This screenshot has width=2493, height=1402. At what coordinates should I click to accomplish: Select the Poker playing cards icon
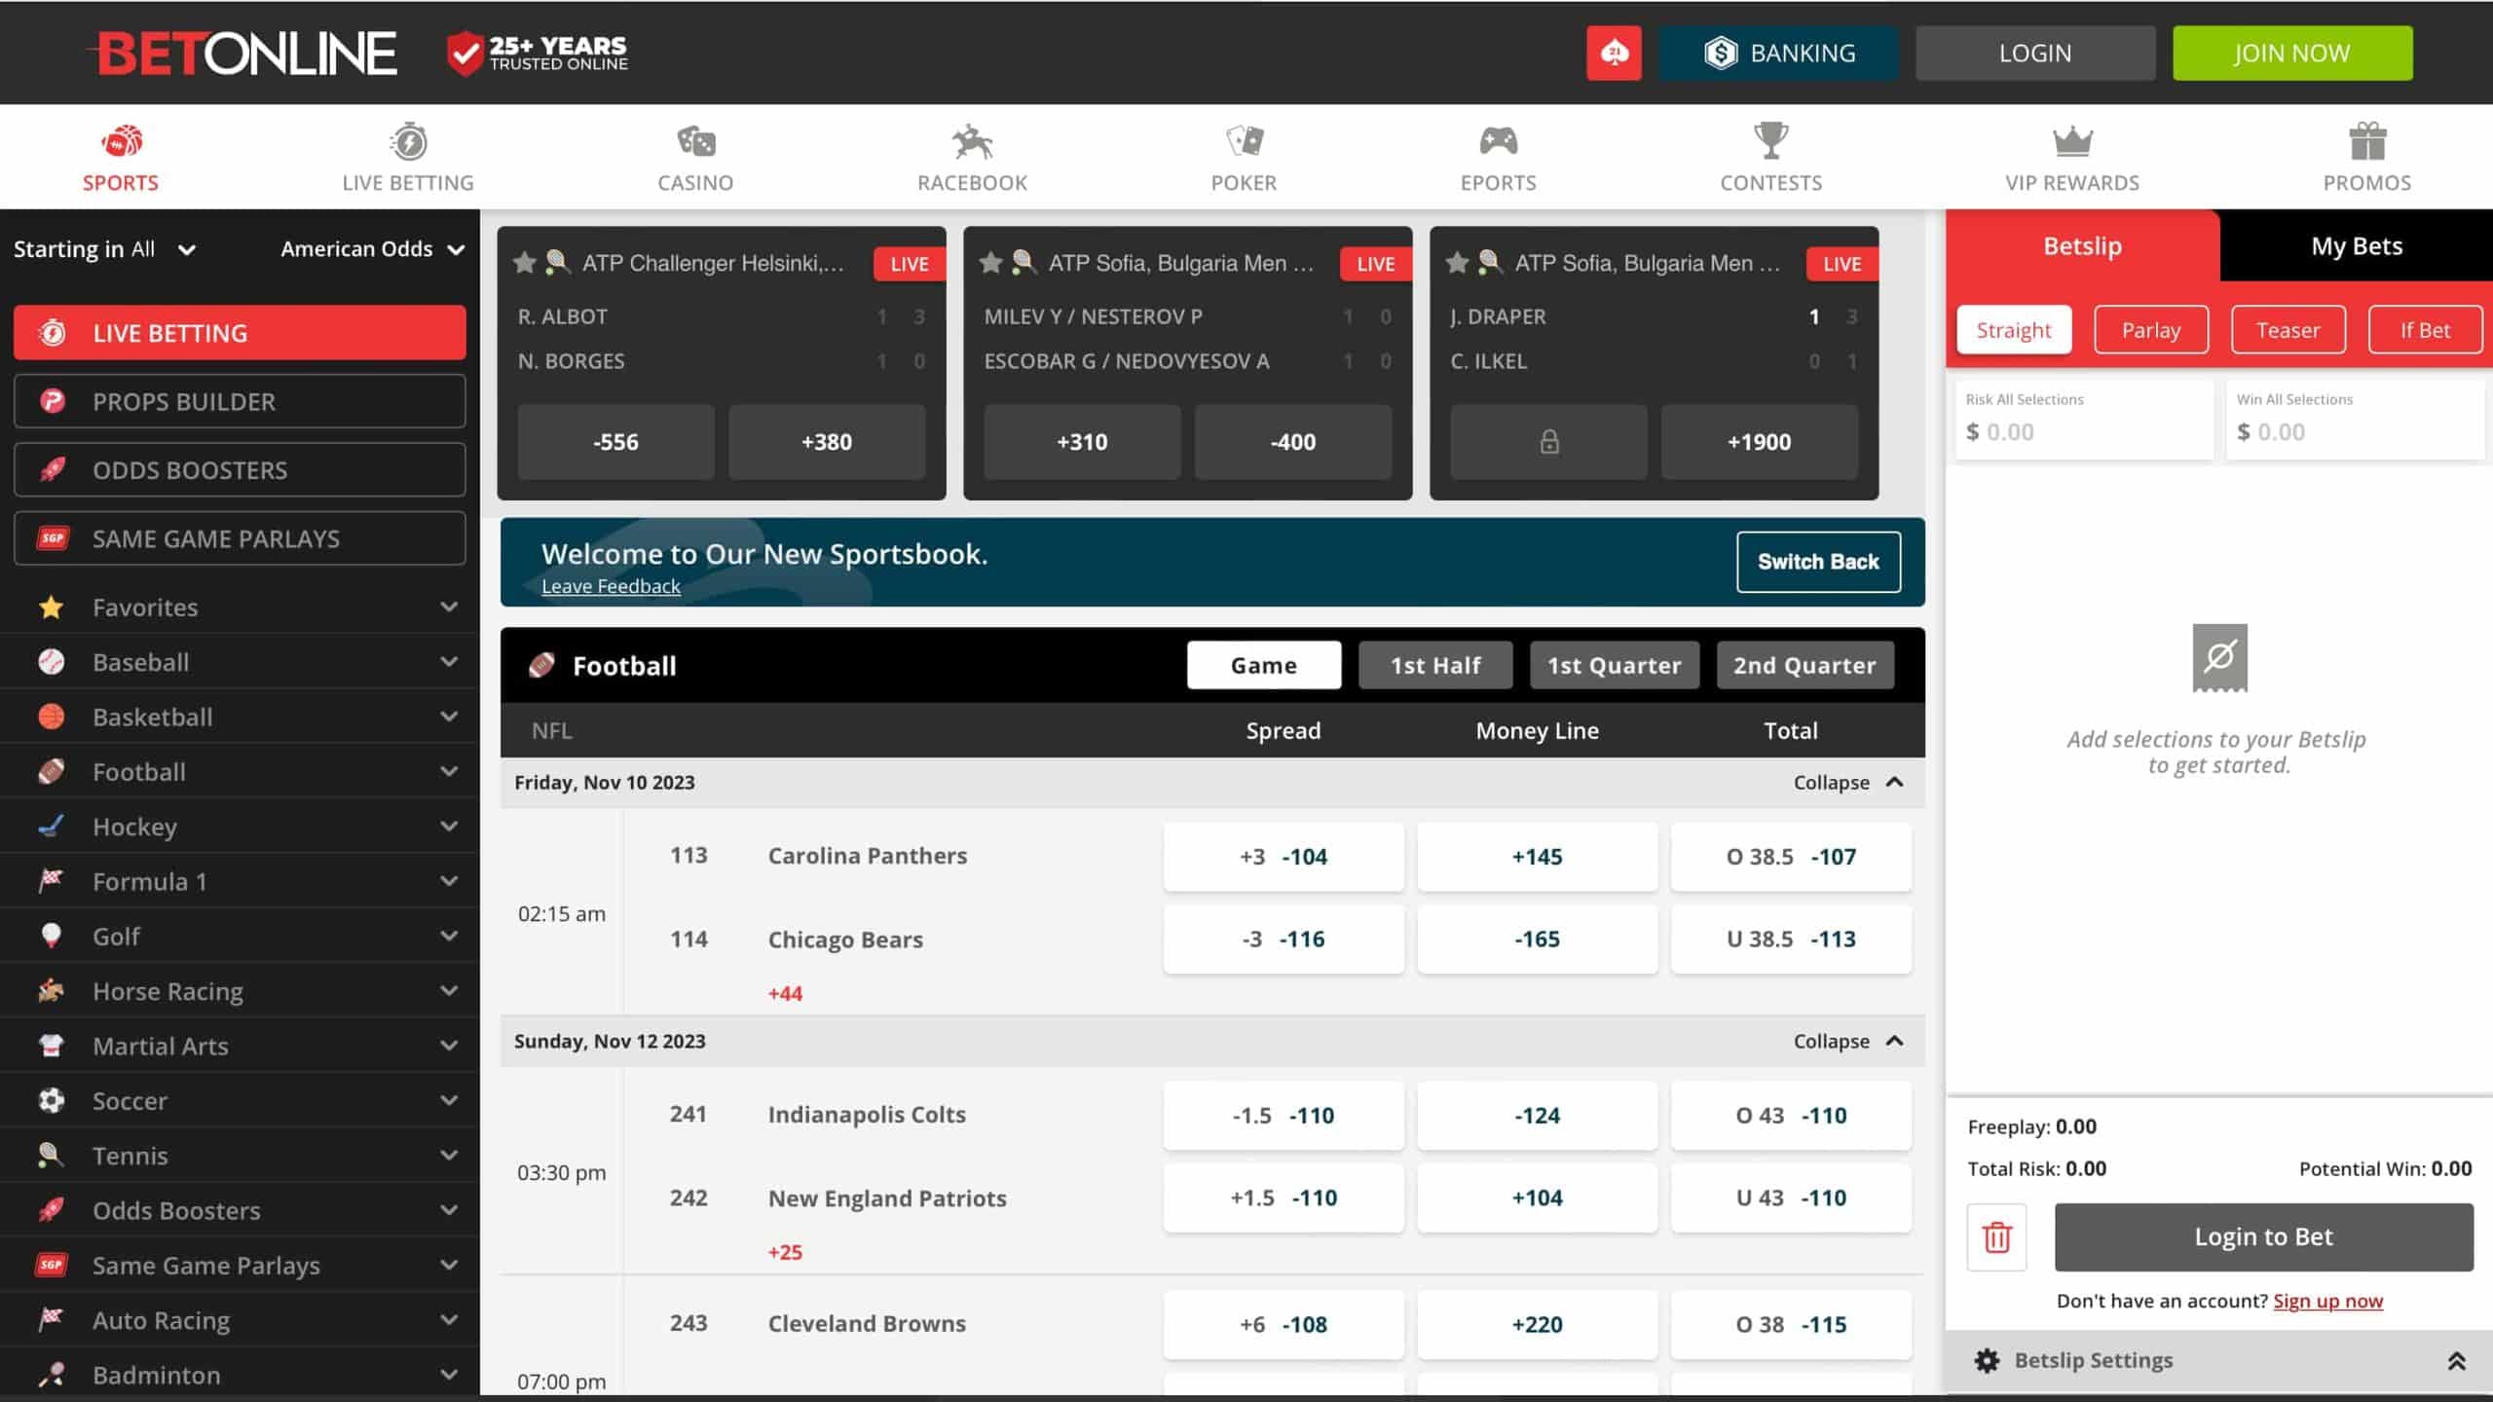1243,142
